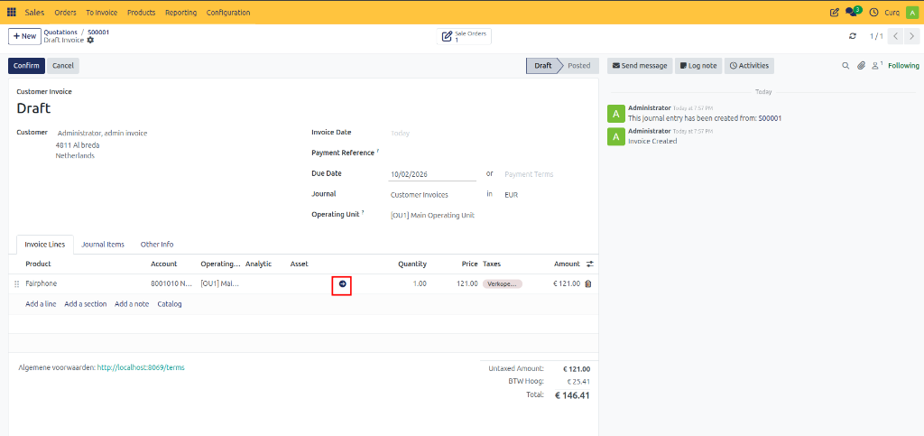Screen dimensions: 924x436
Task: Open Activities in the chatter
Action: tap(749, 65)
